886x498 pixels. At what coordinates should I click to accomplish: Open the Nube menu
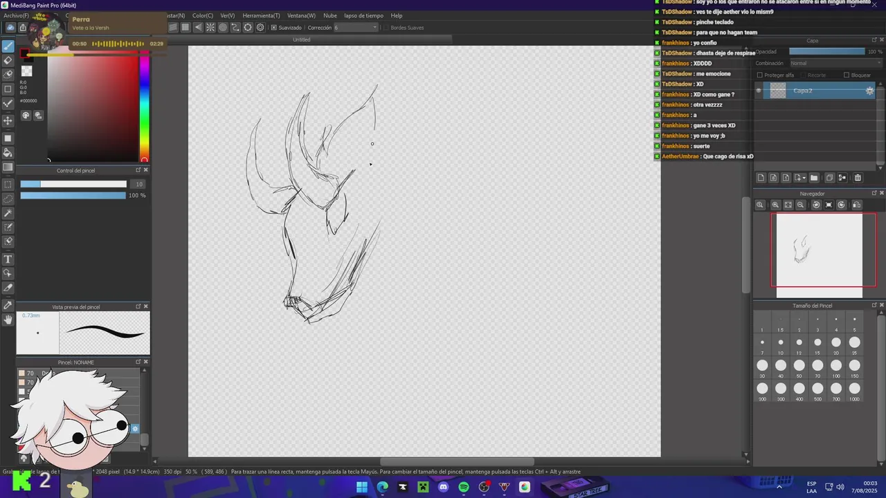point(330,15)
